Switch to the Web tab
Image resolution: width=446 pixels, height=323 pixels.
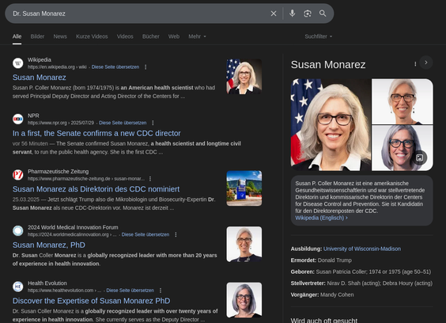[x=174, y=36]
